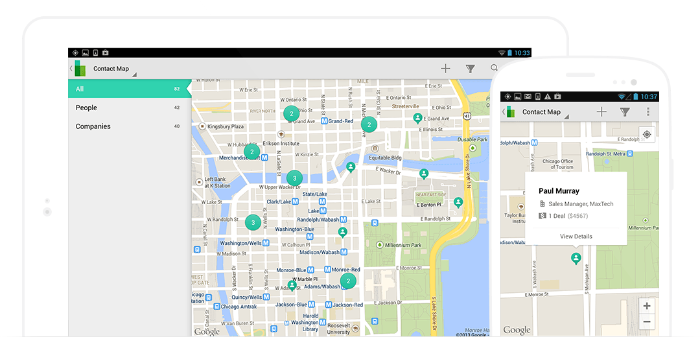This screenshot has height=337, width=700.
Task: Tap the search magnifier in tablet toolbar
Action: 494,68
